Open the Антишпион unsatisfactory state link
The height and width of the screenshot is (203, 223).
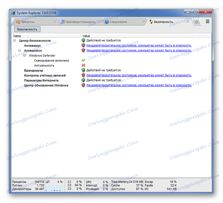click(x=139, y=51)
